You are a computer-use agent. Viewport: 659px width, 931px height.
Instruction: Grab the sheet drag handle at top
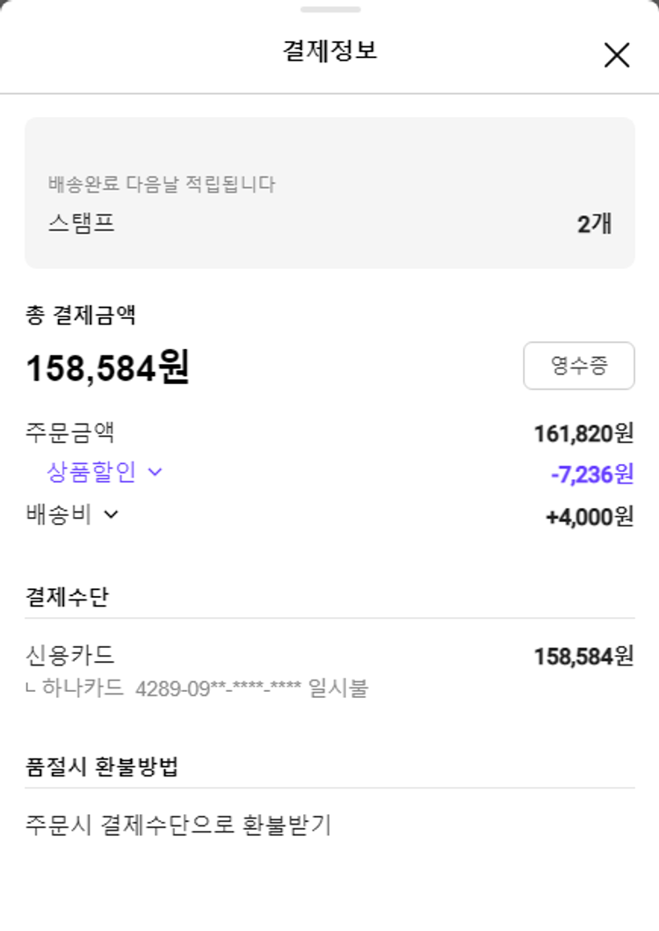[329, 10]
